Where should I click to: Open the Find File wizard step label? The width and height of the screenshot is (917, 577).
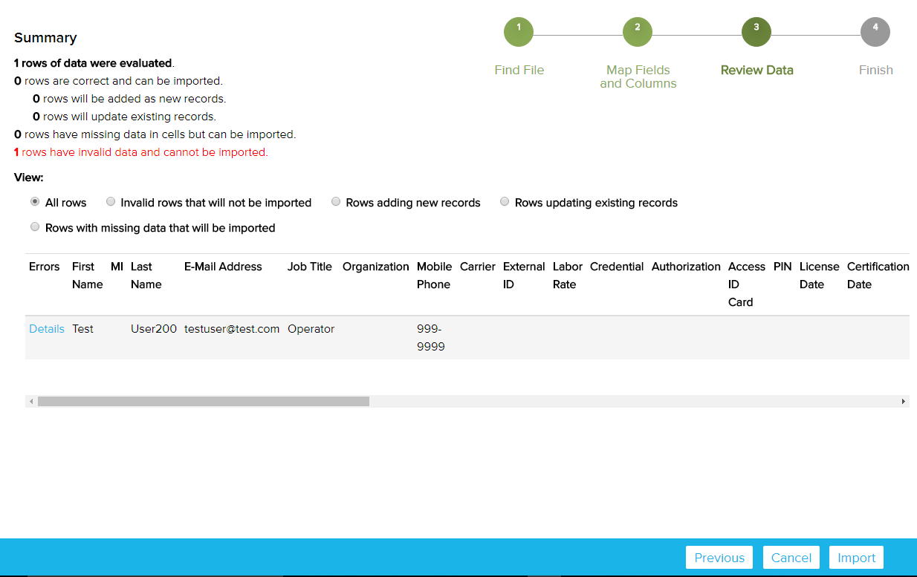[x=519, y=70]
